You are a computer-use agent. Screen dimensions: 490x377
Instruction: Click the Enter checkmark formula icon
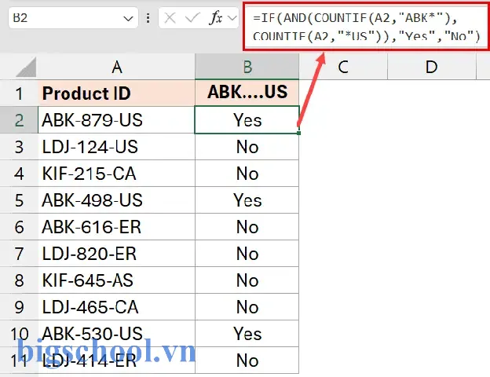coord(192,18)
